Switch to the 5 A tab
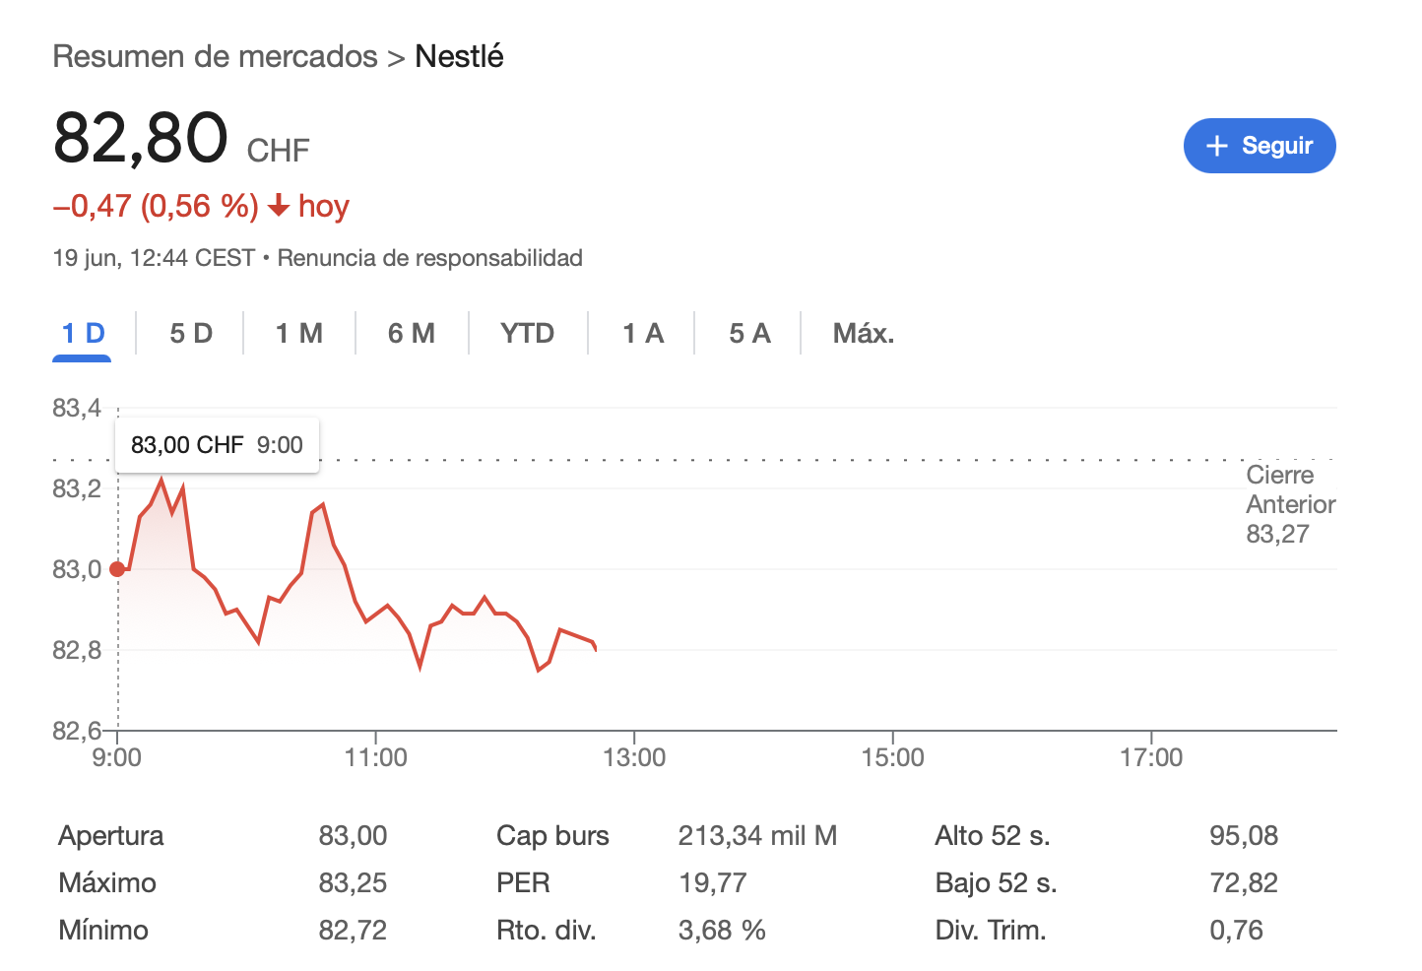The height and width of the screenshot is (971, 1422). [749, 334]
